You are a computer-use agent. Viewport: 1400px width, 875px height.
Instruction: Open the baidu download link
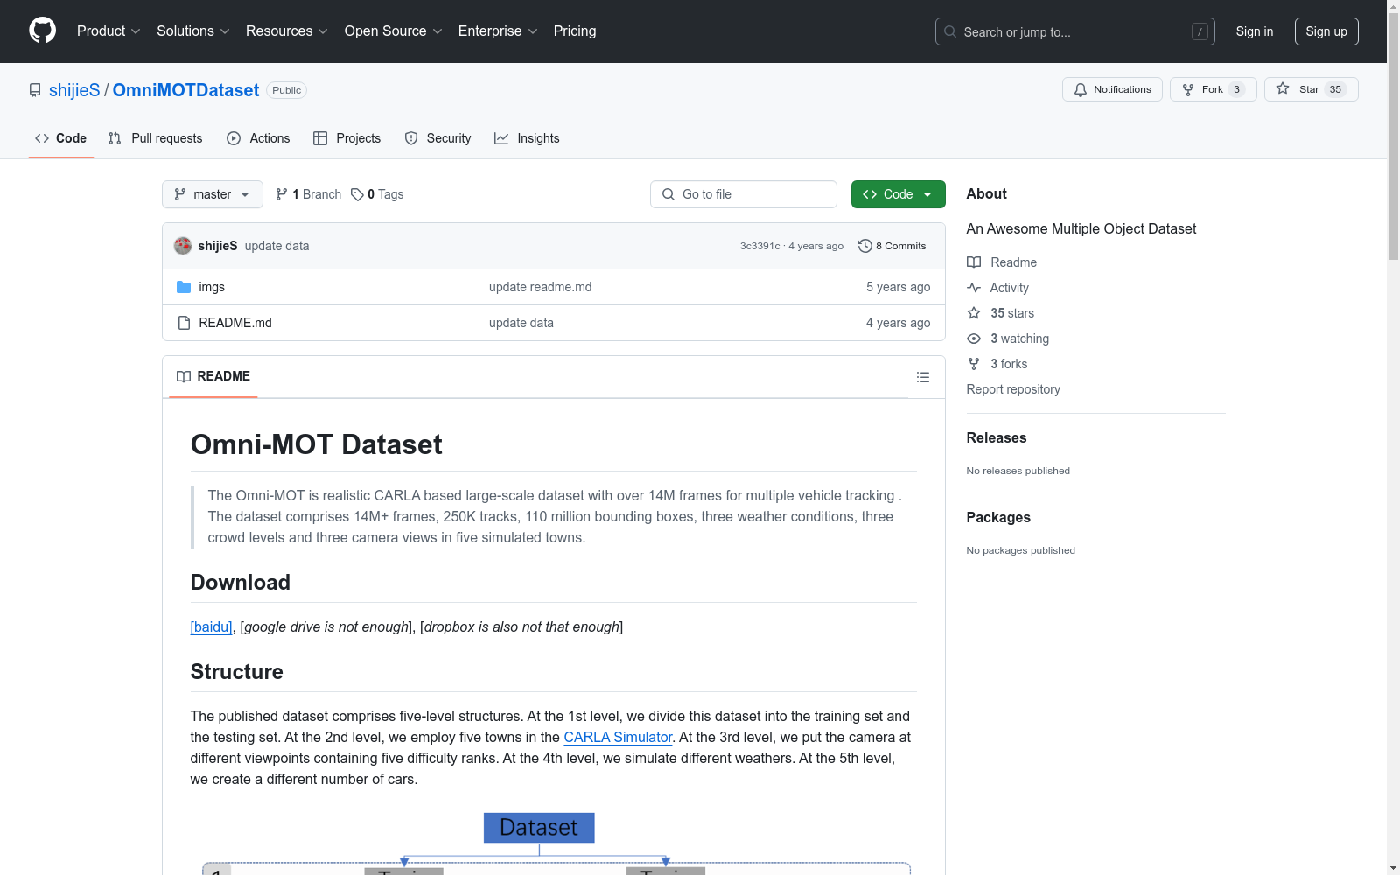(211, 626)
